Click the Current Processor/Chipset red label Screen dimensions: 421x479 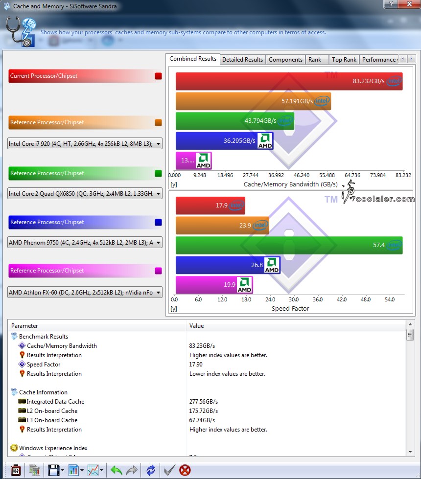click(x=85, y=76)
